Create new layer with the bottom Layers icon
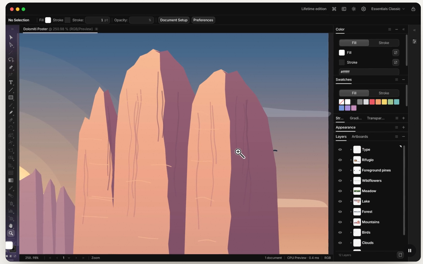Image resolution: width=423 pixels, height=264 pixels. pos(400,255)
